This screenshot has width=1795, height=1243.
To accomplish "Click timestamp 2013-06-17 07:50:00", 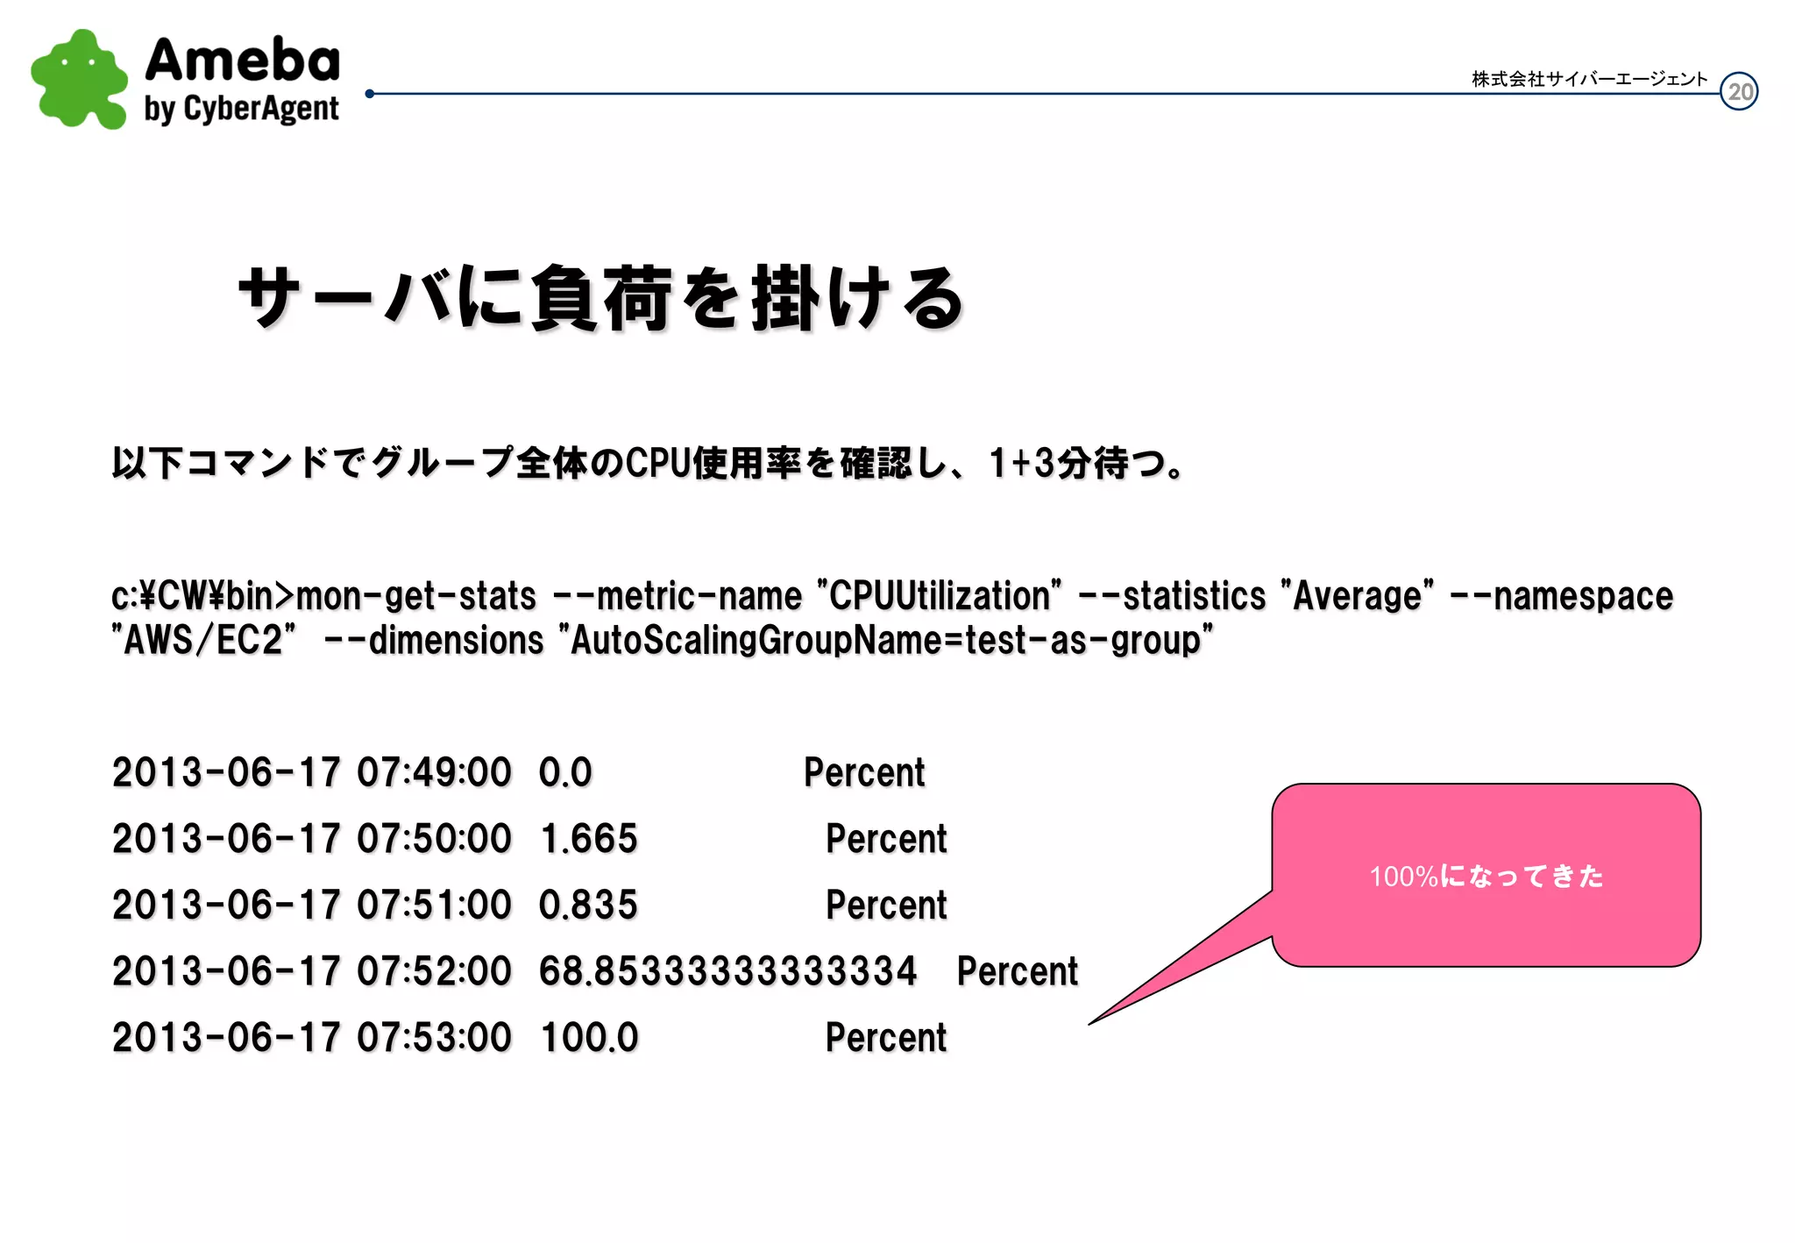I will (x=311, y=839).
